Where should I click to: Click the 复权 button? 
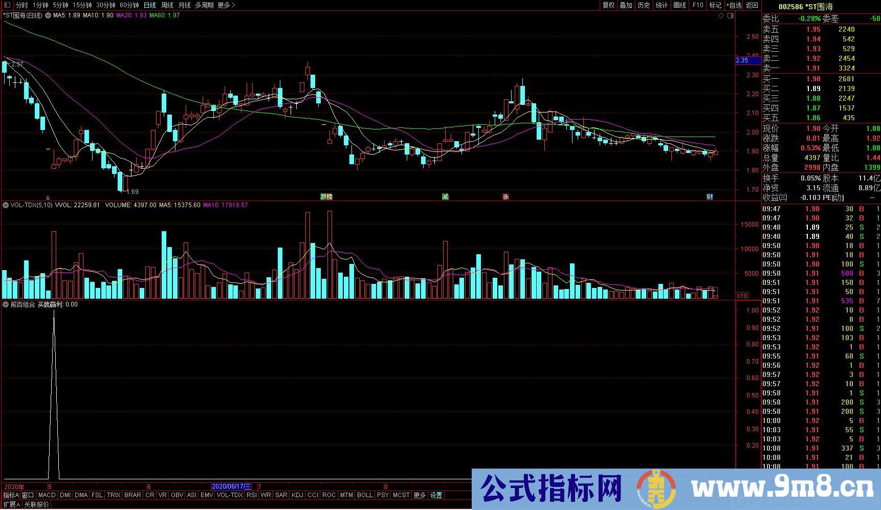[608, 5]
